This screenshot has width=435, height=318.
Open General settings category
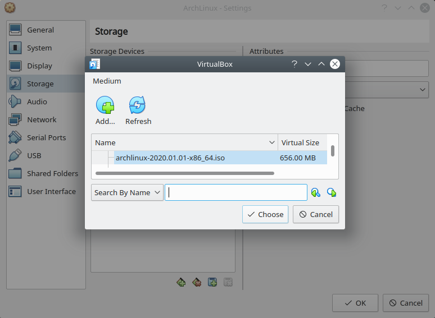[46, 30]
